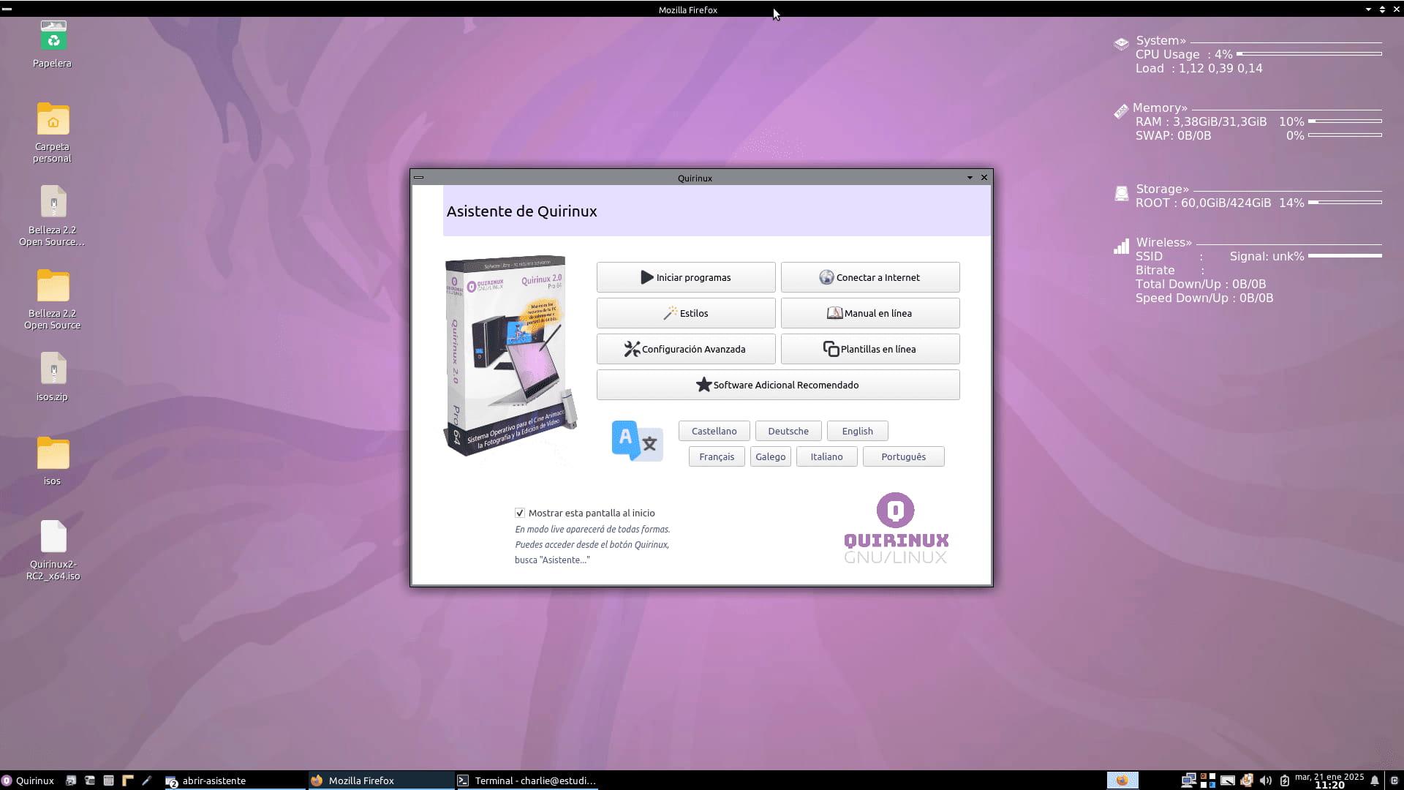Click the top panel menu dash button
This screenshot has height=790, width=1404.
pyautogui.click(x=7, y=10)
